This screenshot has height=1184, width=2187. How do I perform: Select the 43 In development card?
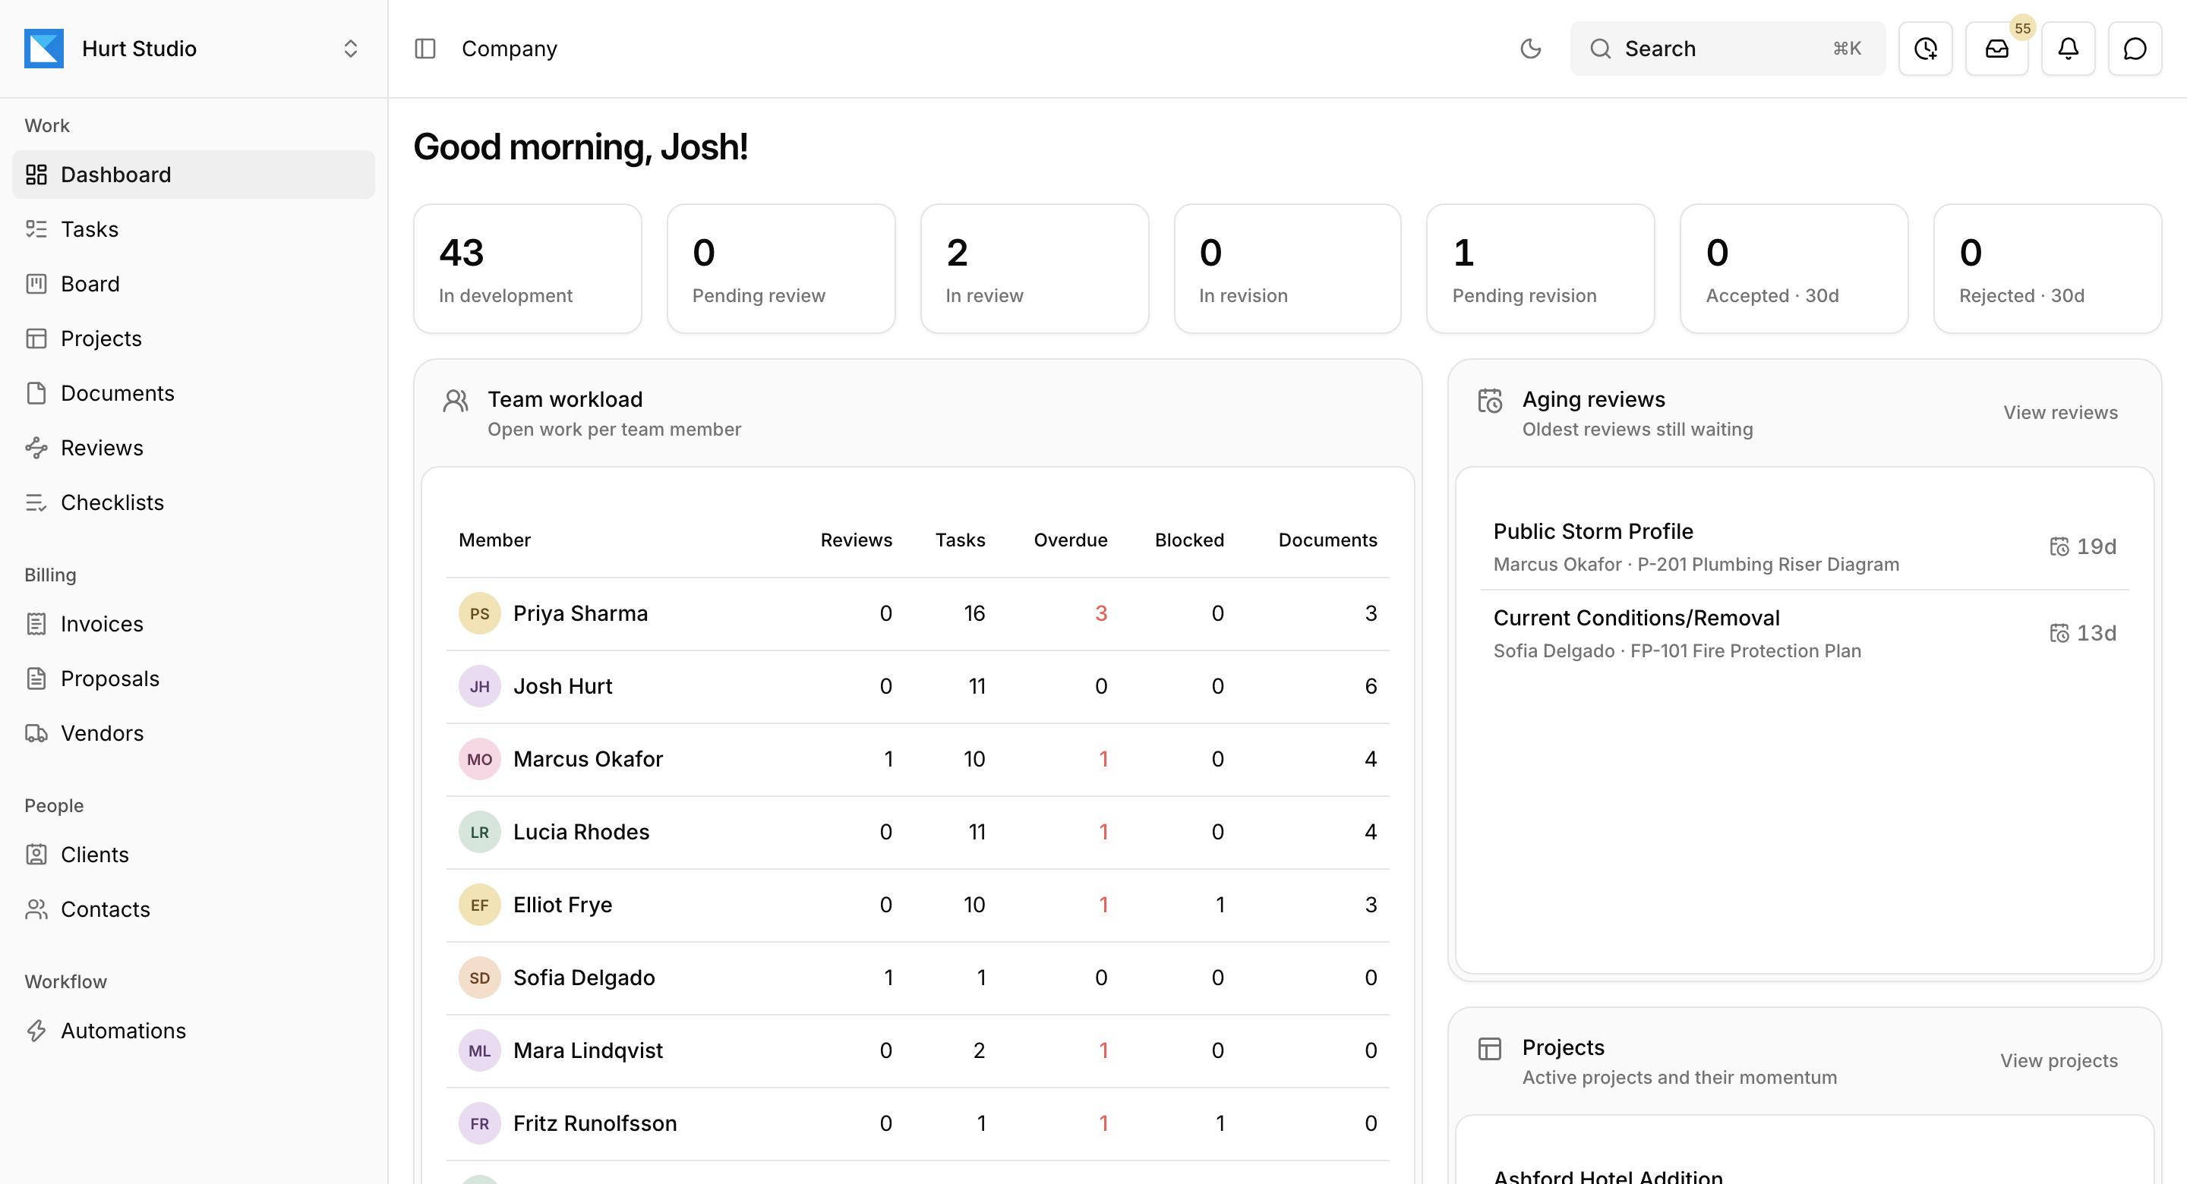(527, 268)
